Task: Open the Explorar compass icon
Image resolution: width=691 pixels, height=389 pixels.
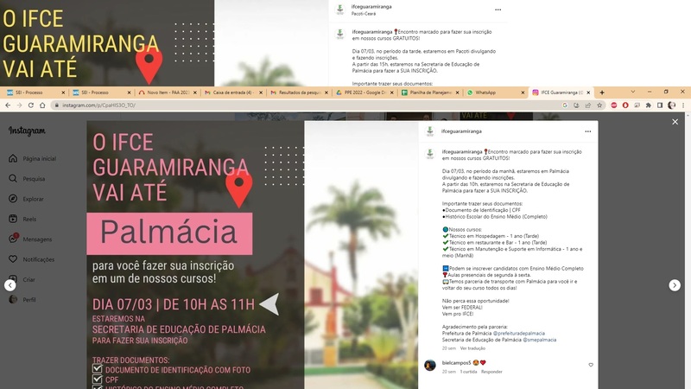Action: pyautogui.click(x=12, y=199)
